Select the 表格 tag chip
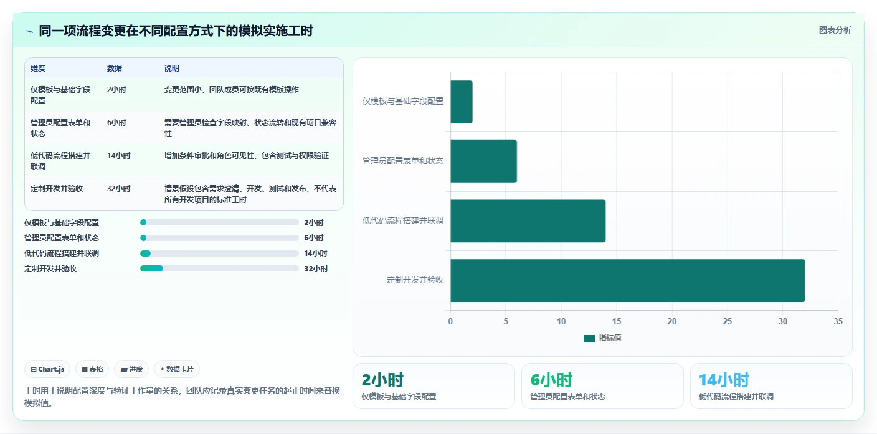This screenshot has width=877, height=434. (x=92, y=369)
